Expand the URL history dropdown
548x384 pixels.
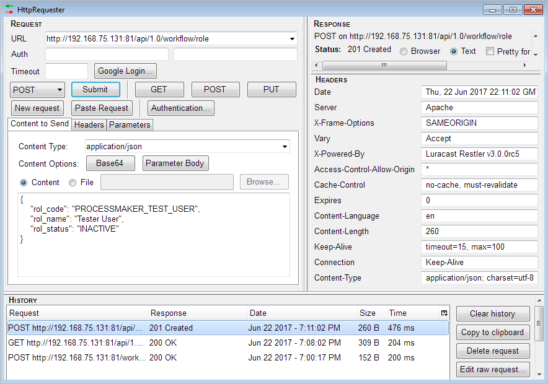292,39
